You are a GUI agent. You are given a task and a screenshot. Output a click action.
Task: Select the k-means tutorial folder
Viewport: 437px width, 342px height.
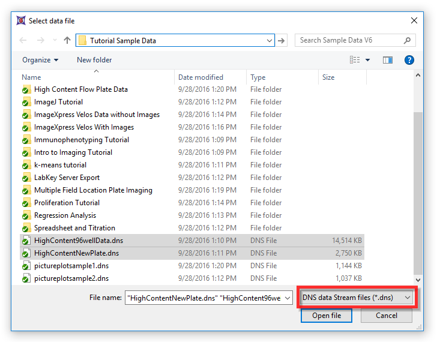click(x=60, y=165)
